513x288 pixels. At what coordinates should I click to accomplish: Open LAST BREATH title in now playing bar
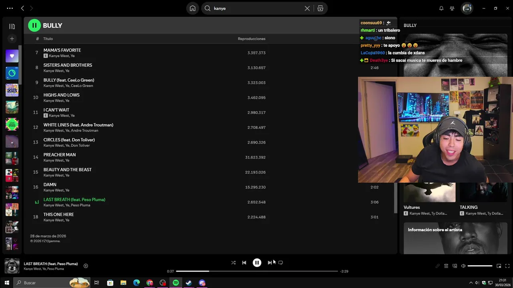click(51, 264)
